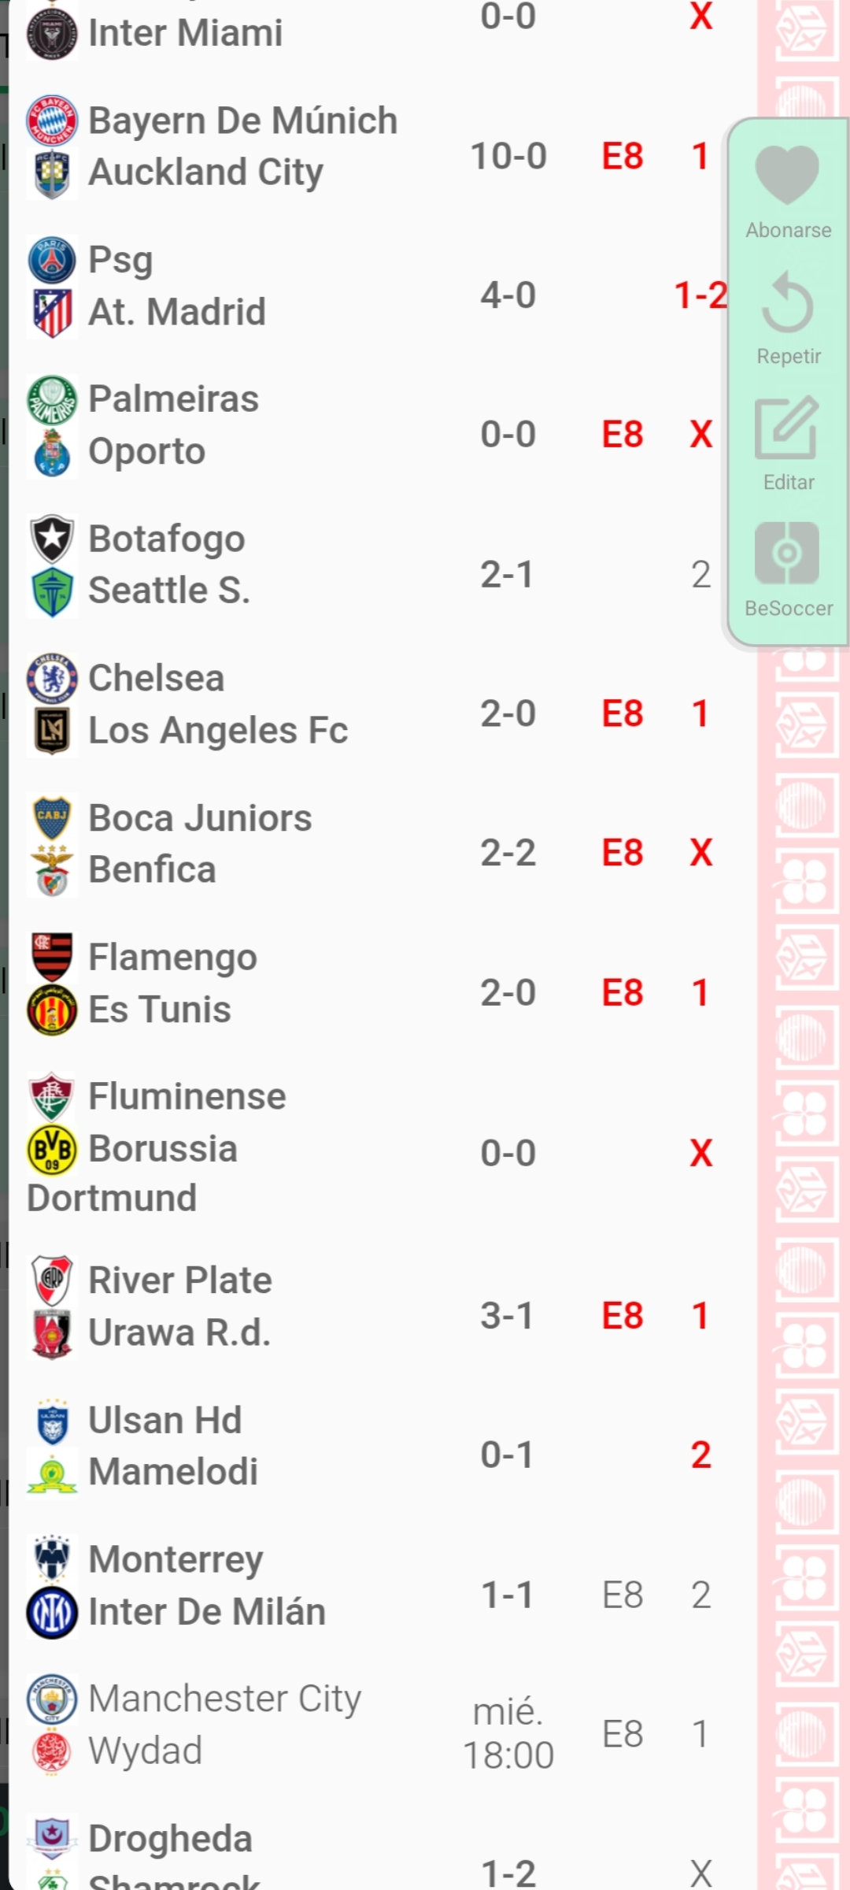
Task: Tap the Psg club crest
Action: 52,260
